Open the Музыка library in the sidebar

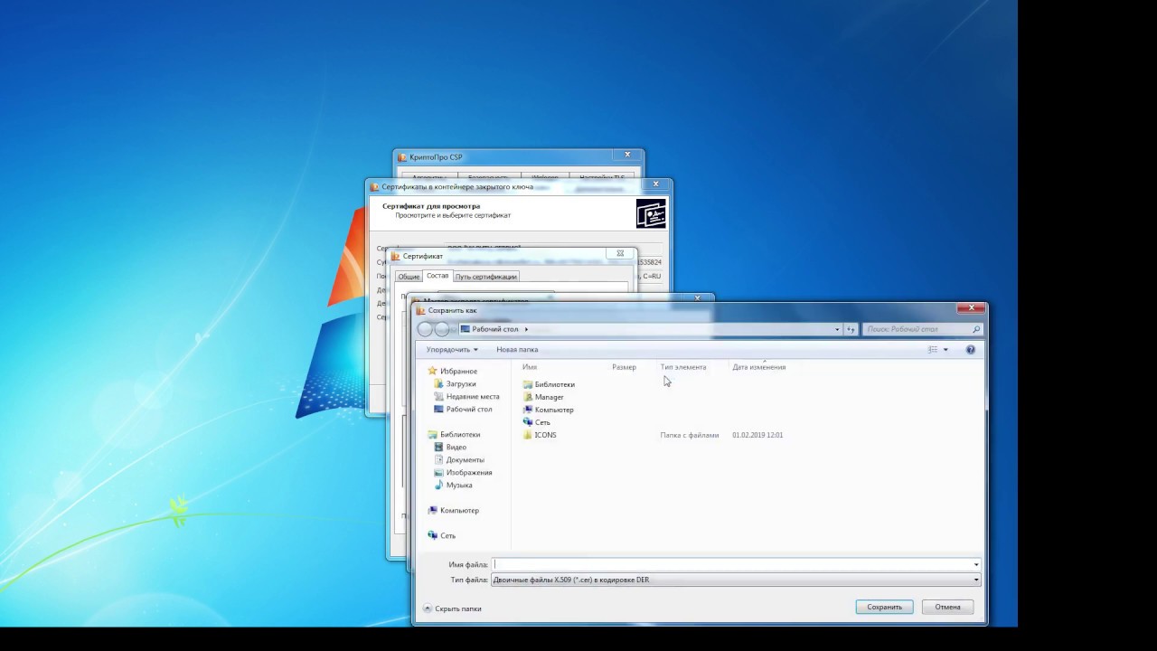[x=458, y=485]
